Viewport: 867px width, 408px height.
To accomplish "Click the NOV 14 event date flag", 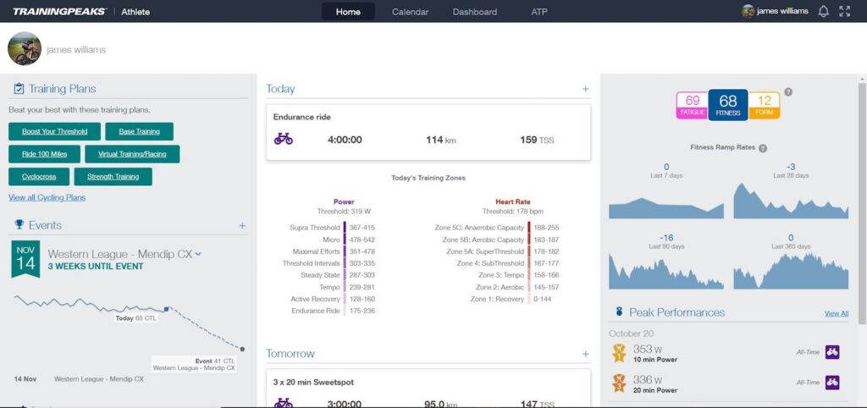I will pos(25,258).
